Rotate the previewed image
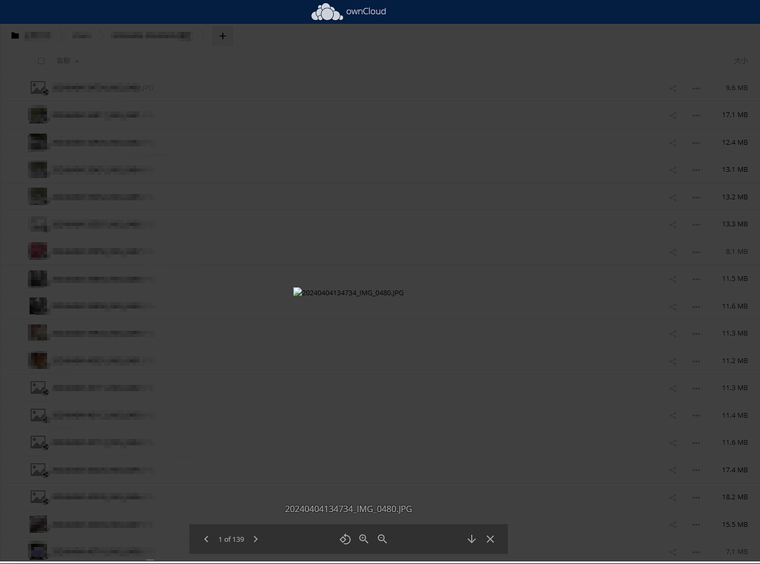The image size is (760, 564). 345,539
